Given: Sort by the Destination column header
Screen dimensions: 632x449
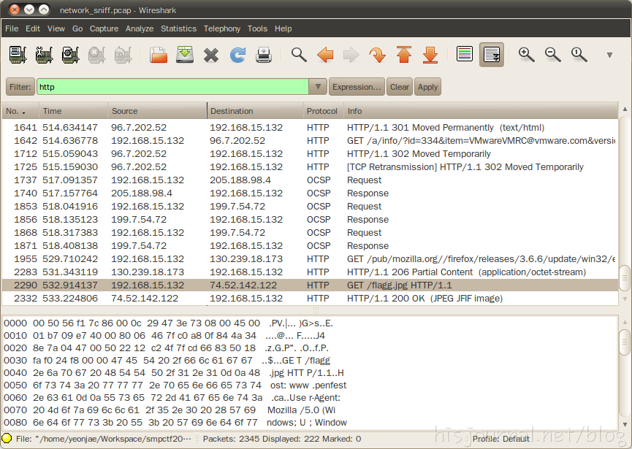Looking at the screenshot, I should [255, 111].
